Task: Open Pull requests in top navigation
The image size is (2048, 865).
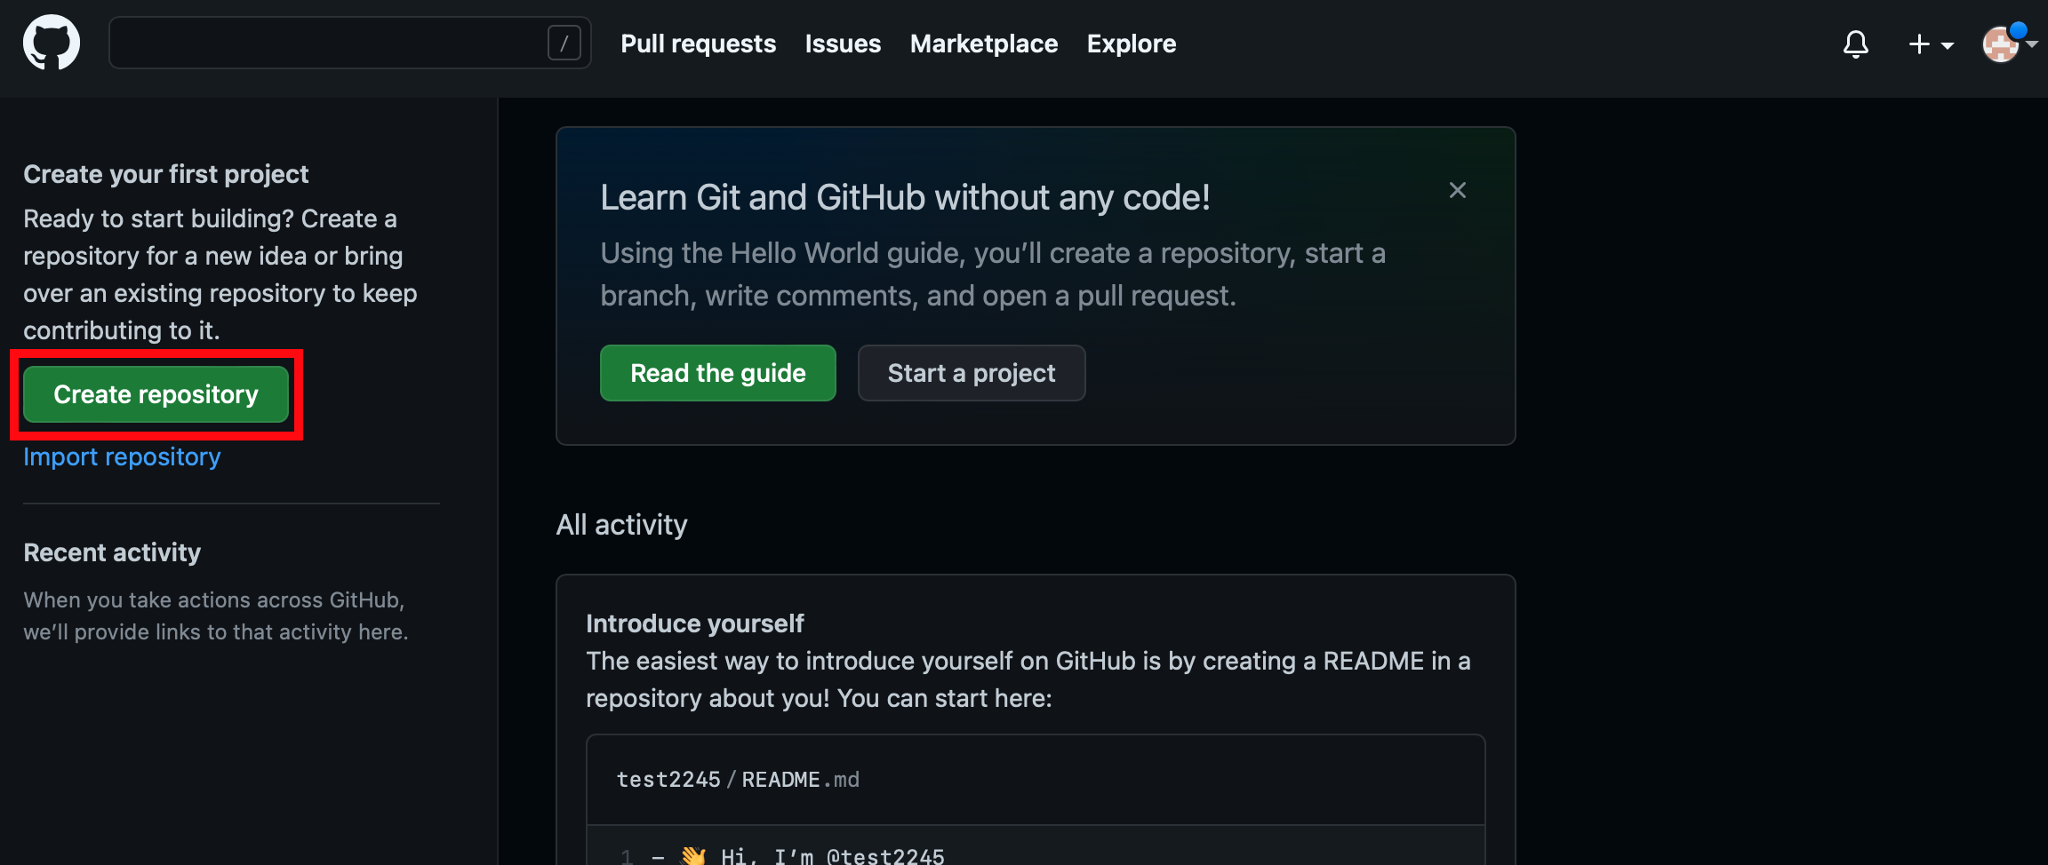Action: pyautogui.click(x=698, y=44)
